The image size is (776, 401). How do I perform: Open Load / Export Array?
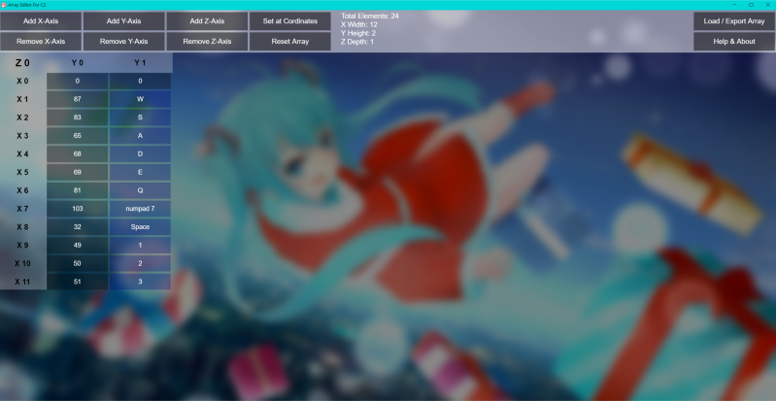pos(734,21)
